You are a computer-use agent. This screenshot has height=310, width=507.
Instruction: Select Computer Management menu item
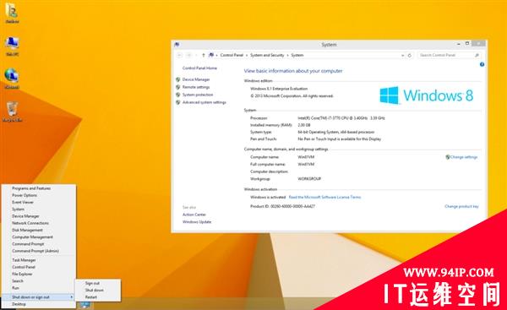32,237
